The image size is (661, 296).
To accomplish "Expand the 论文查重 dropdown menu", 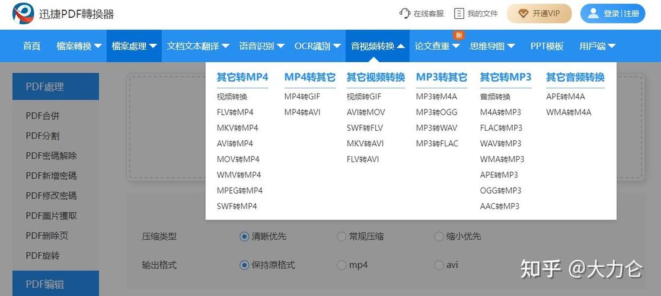I will pos(437,46).
